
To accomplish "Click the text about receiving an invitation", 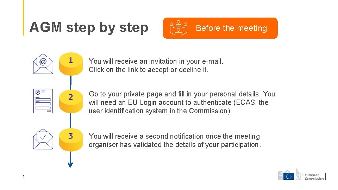I will pyautogui.click(x=156, y=61).
